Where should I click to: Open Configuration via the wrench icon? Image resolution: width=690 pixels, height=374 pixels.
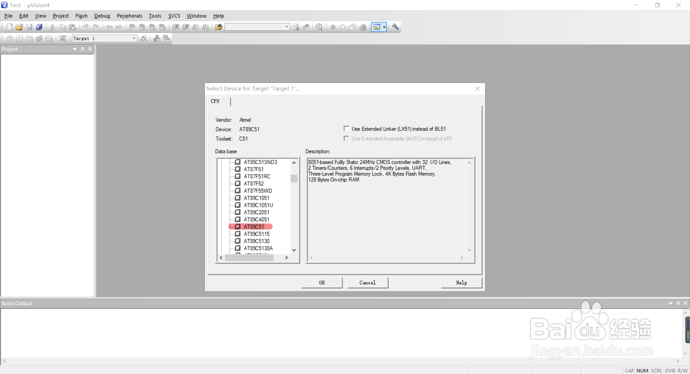(x=395, y=27)
